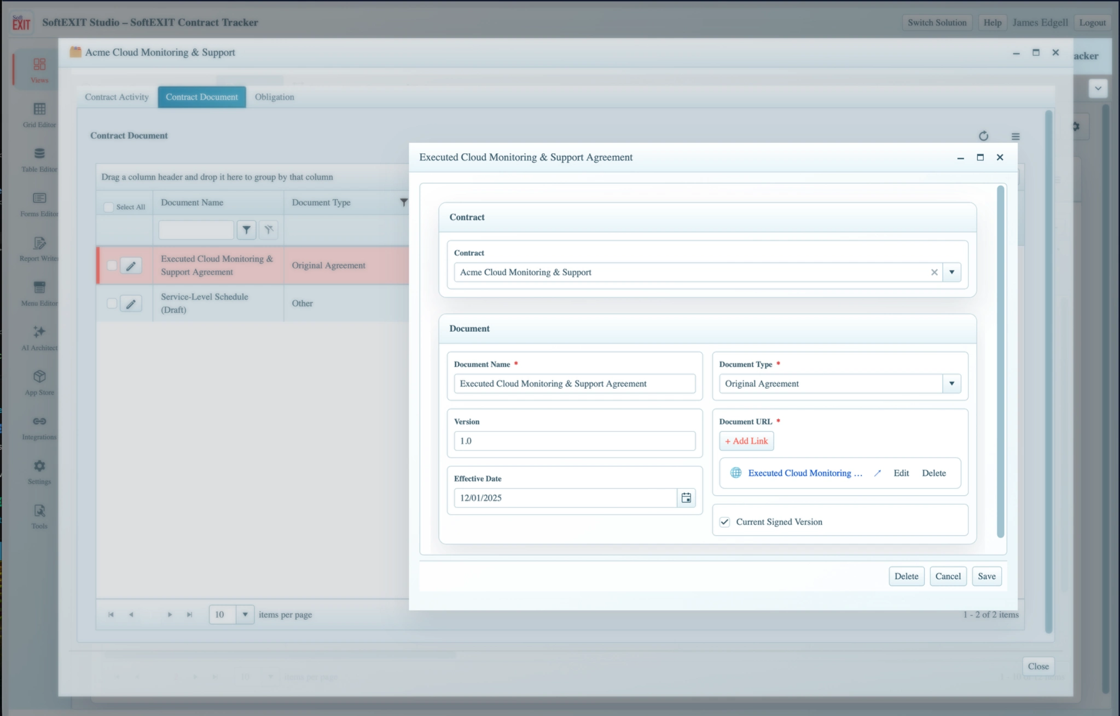Viewport: 1120px width, 716px height.
Task: Go to next page of grid
Action: point(170,615)
